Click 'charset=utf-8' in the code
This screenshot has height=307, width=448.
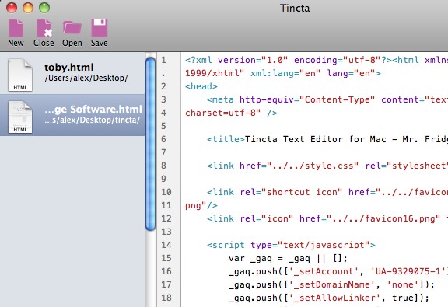tap(223, 113)
